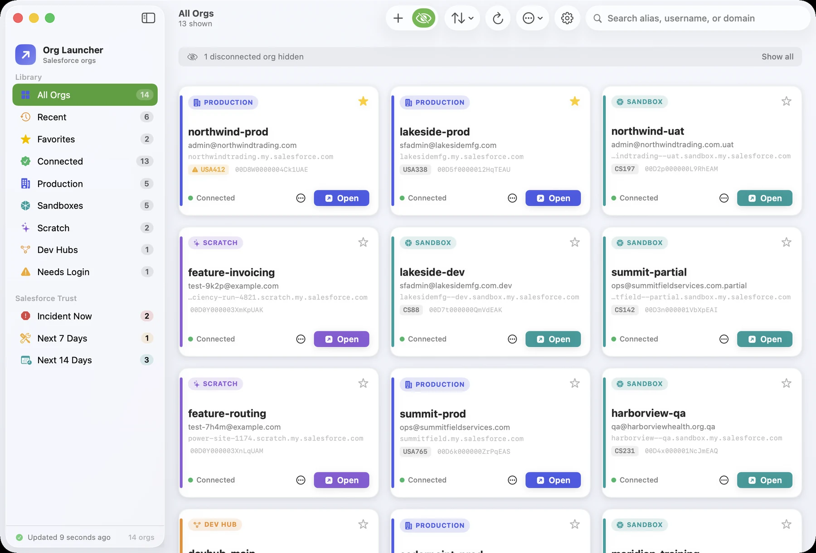Open northwind-prod org
Screen dimensions: 816x553
(x=341, y=198)
